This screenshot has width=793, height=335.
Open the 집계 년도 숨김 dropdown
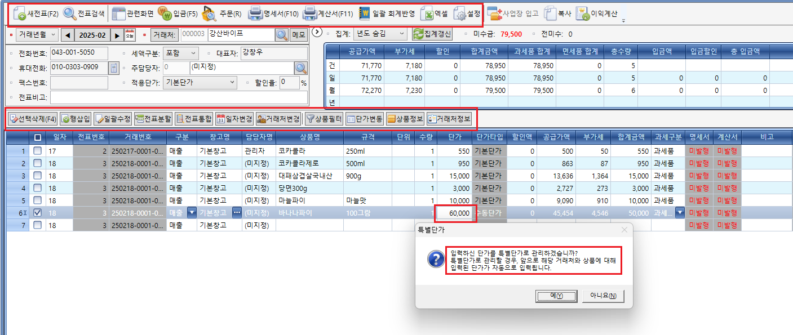[x=380, y=34]
